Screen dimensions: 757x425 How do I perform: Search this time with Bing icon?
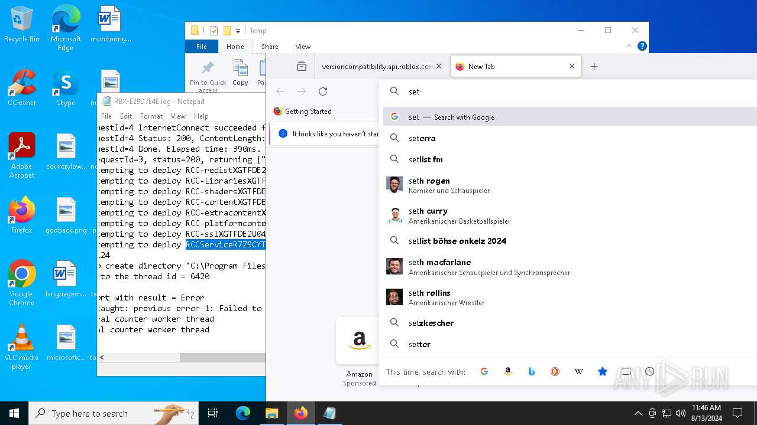(x=532, y=371)
